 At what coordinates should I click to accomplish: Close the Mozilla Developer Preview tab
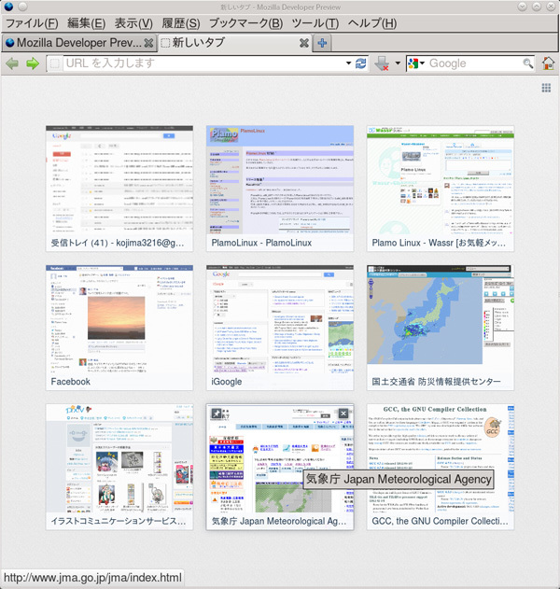pyautogui.click(x=148, y=43)
